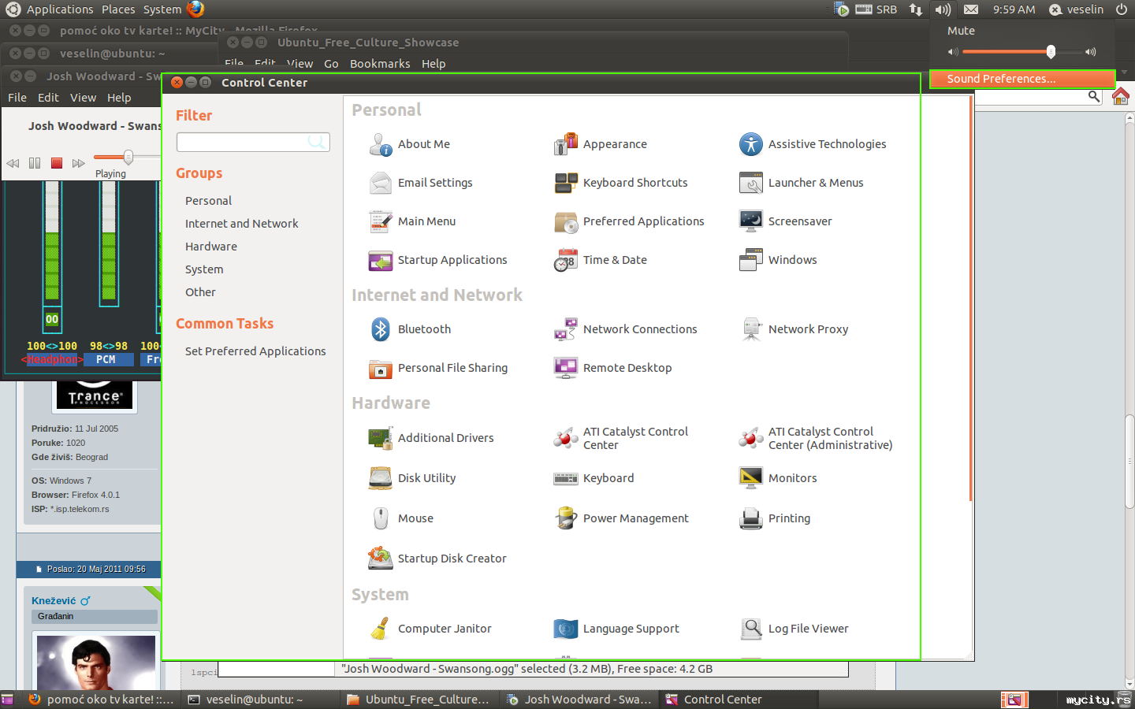Image resolution: width=1135 pixels, height=709 pixels.
Task: Stop playback with the red stop button
Action: point(57,163)
